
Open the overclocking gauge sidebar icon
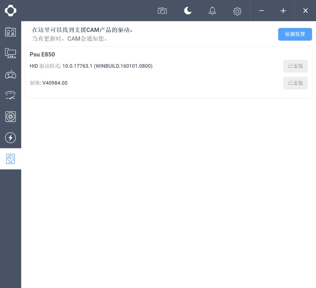coord(10,95)
